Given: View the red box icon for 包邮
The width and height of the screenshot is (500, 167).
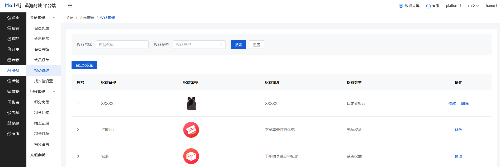Looking at the screenshot, I should click(191, 156).
